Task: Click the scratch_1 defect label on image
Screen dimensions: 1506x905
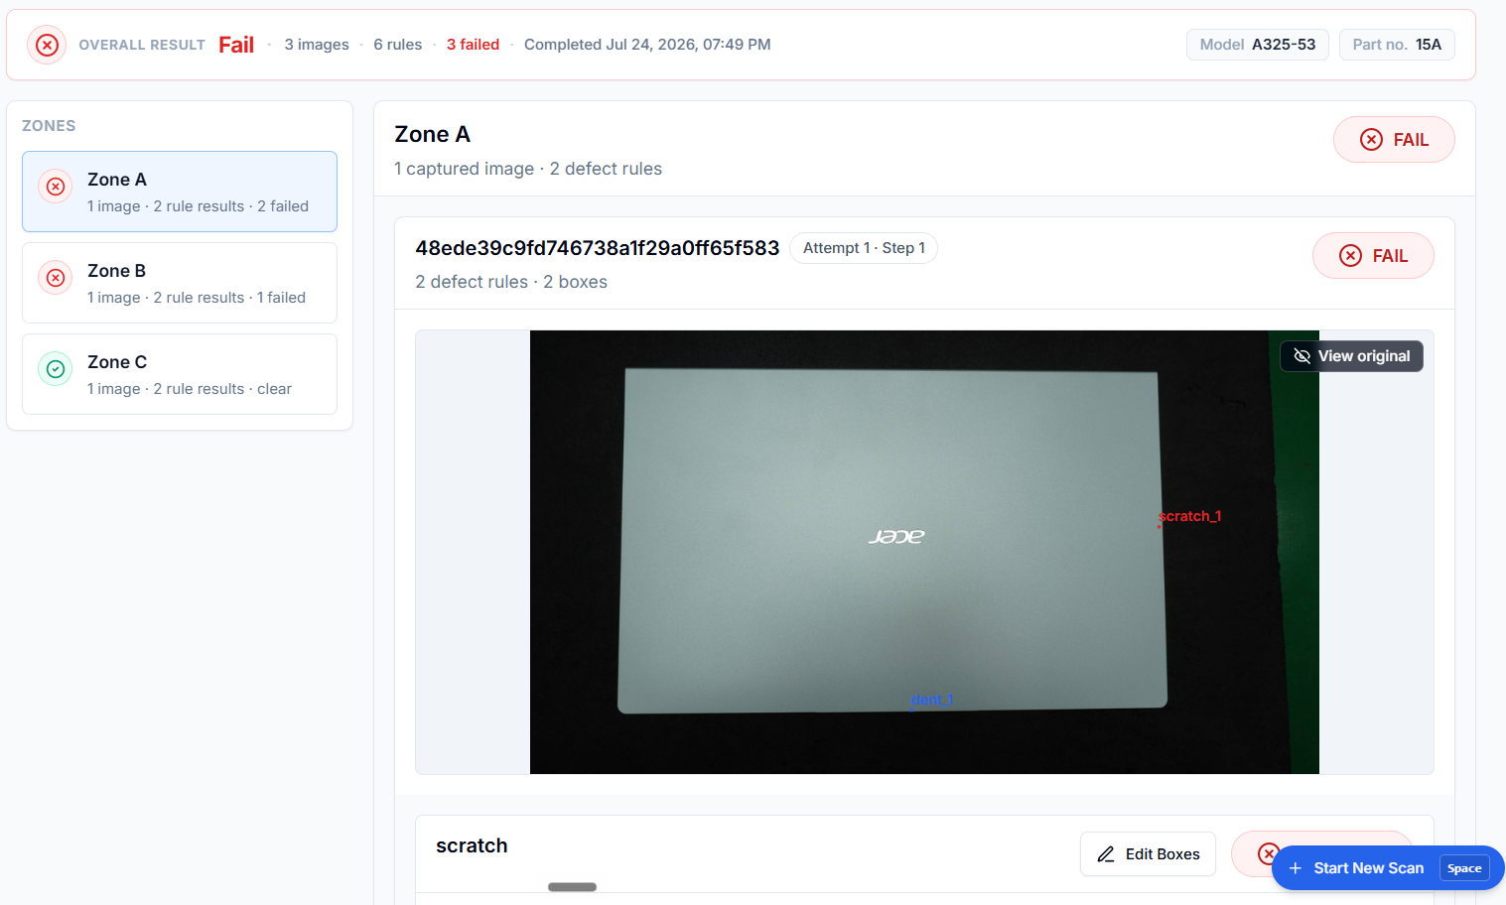Action: 1190,516
